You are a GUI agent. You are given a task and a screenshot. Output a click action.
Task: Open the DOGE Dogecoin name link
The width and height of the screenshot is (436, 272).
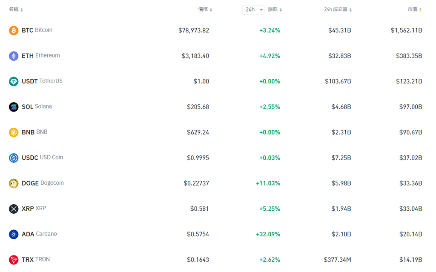coord(43,183)
